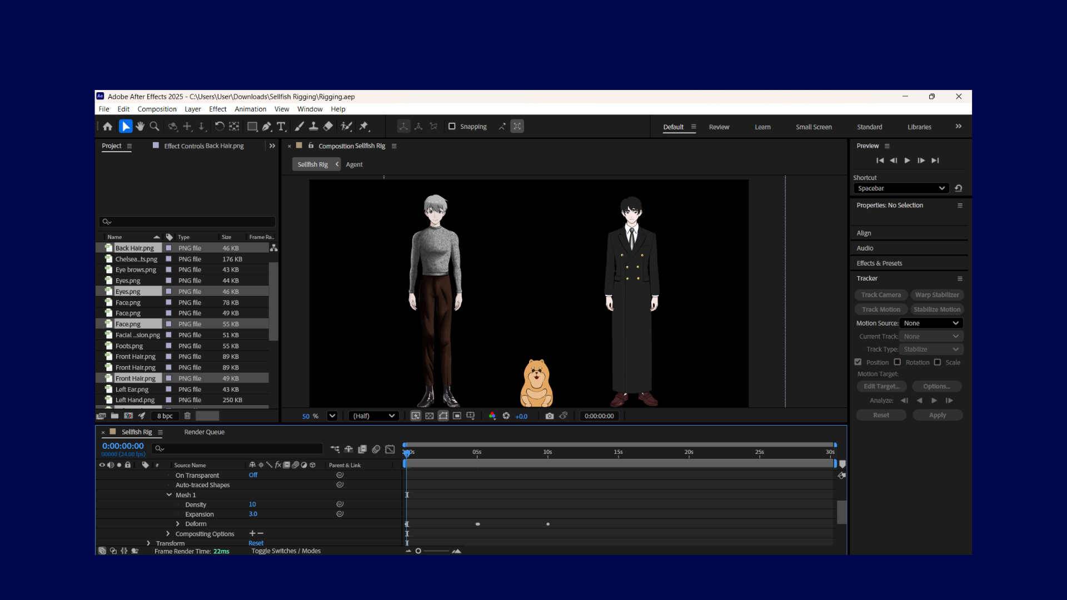Toggle Motion Blur enable in timeline
1067x600 pixels.
pyautogui.click(x=376, y=449)
